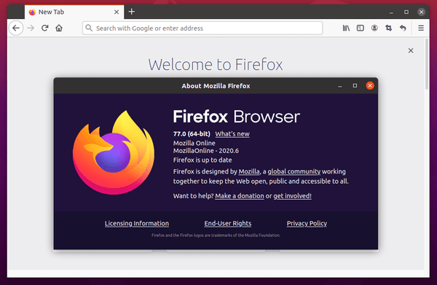
Task: Click the screenshot crop toolbar icon
Action: pos(388,28)
